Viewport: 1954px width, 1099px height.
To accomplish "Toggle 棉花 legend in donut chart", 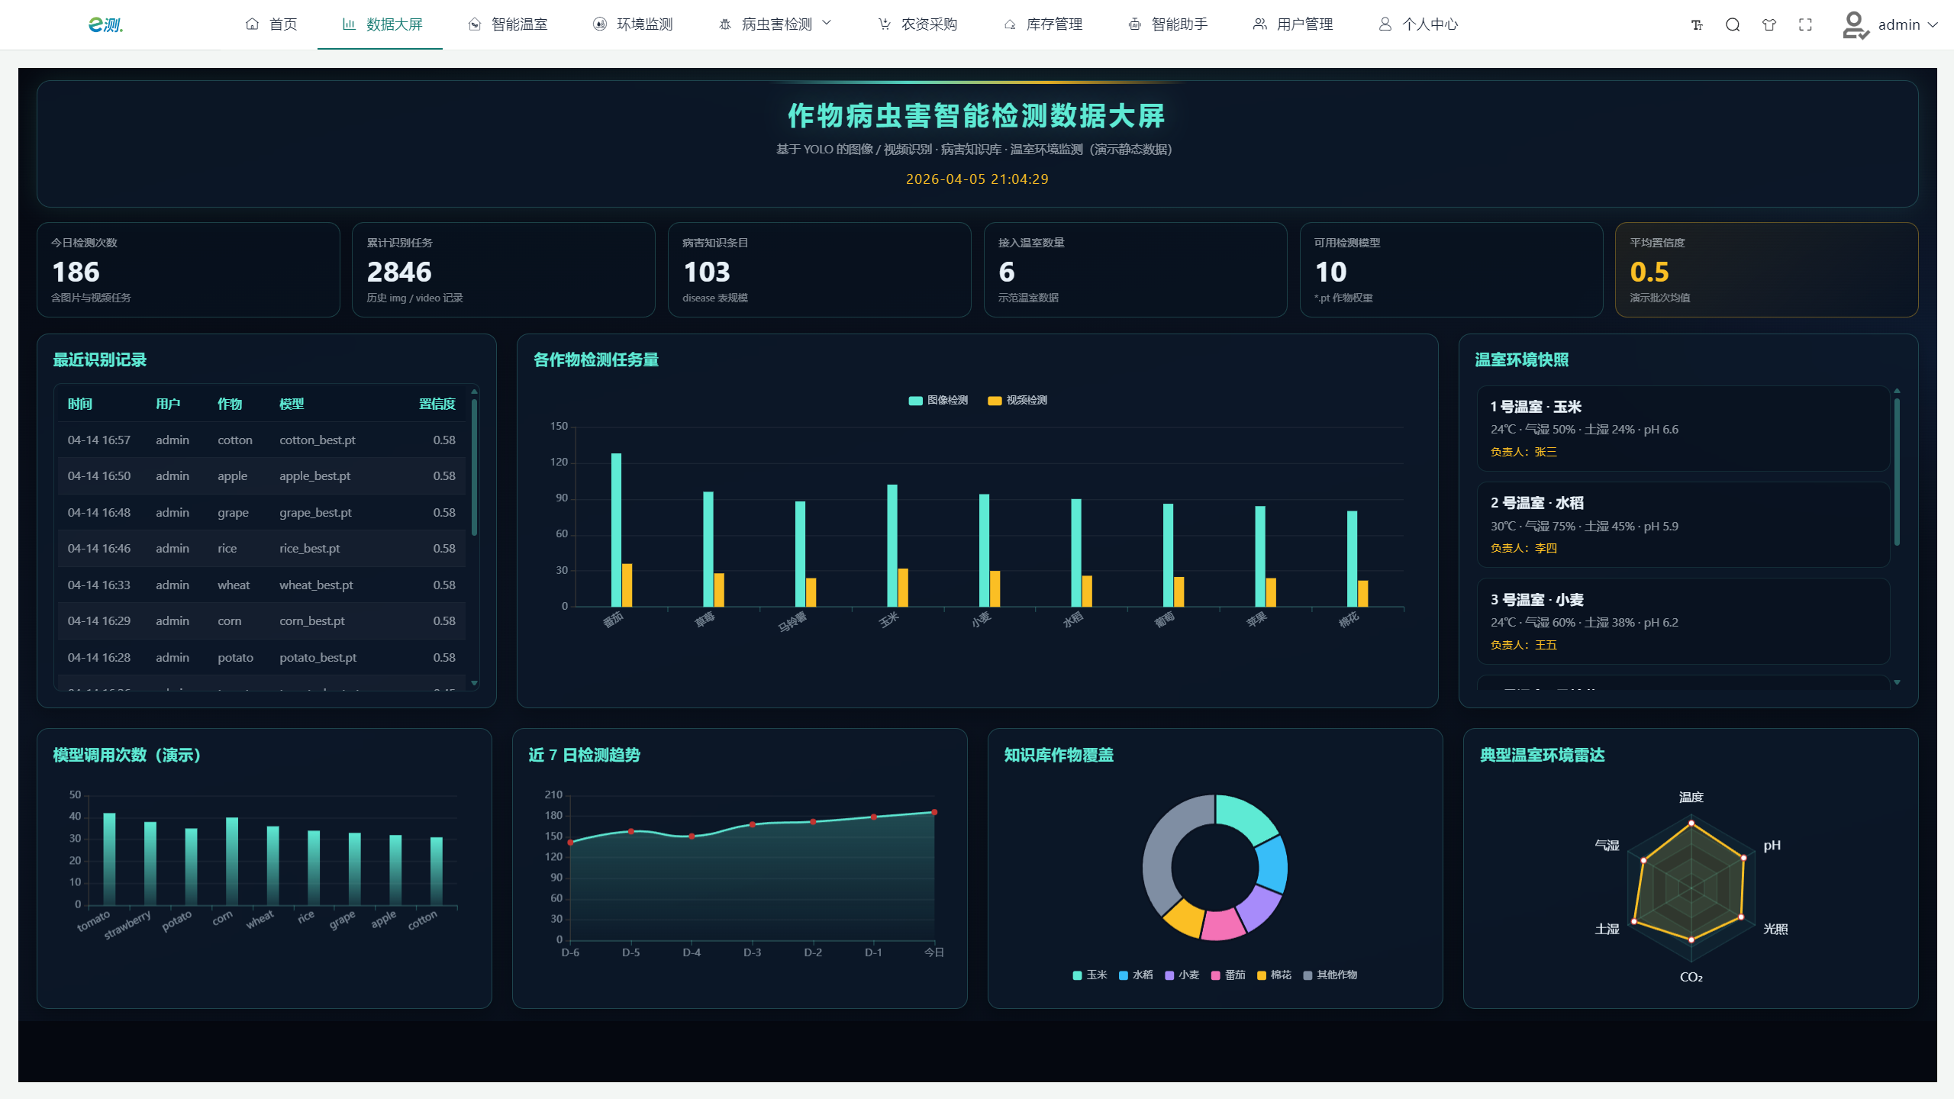I will click(1274, 975).
